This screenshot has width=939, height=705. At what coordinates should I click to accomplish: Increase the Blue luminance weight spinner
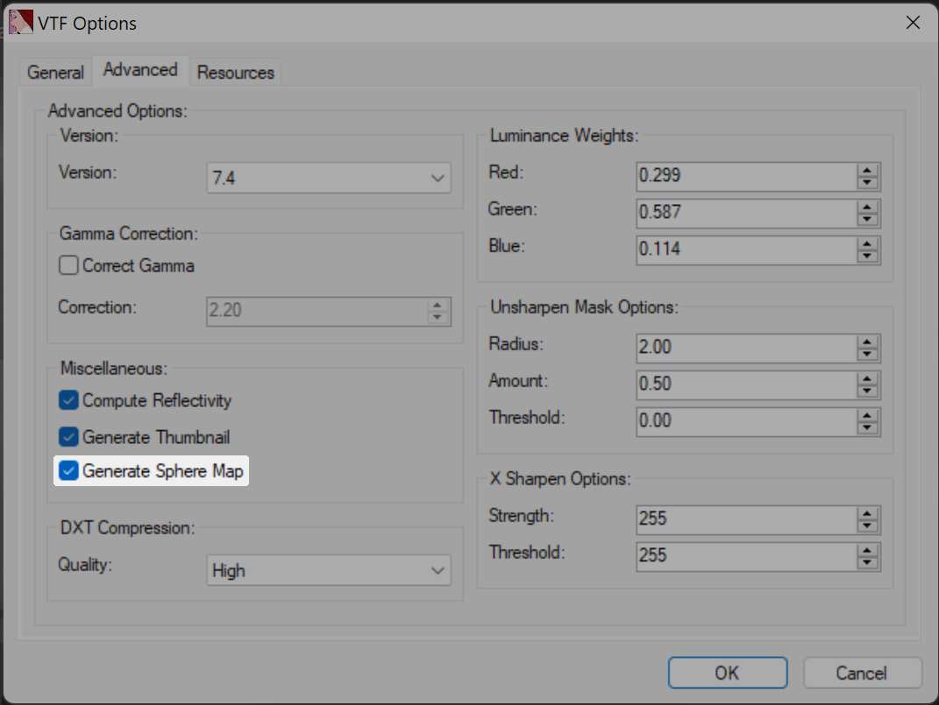pyautogui.click(x=868, y=243)
